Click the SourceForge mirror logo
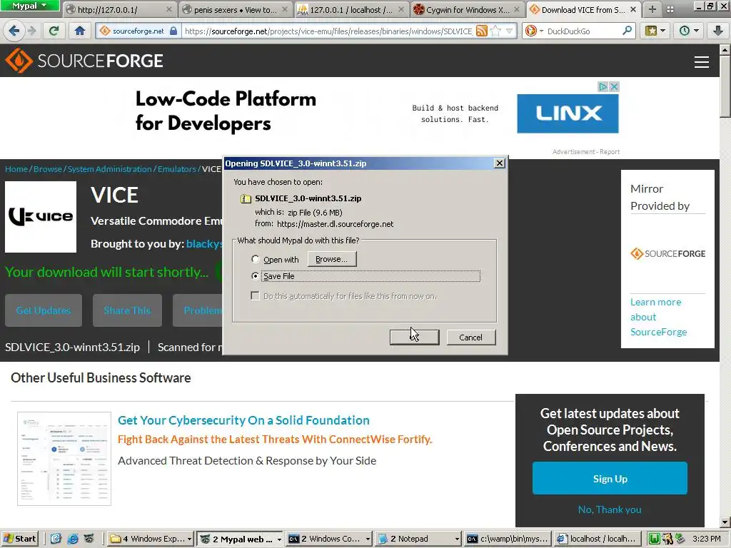Image resolution: width=731 pixels, height=548 pixels. tap(667, 253)
